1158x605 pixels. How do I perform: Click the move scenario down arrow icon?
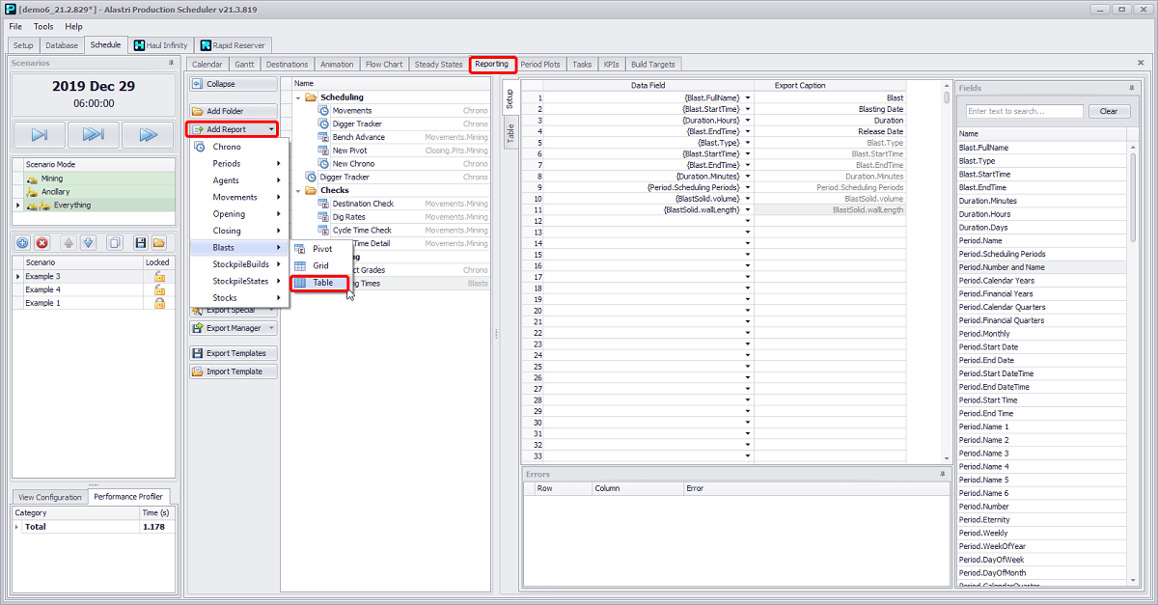tap(89, 243)
